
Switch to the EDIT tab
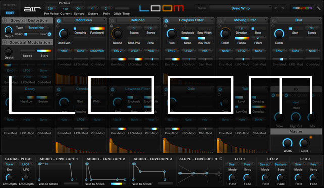point(10,13)
